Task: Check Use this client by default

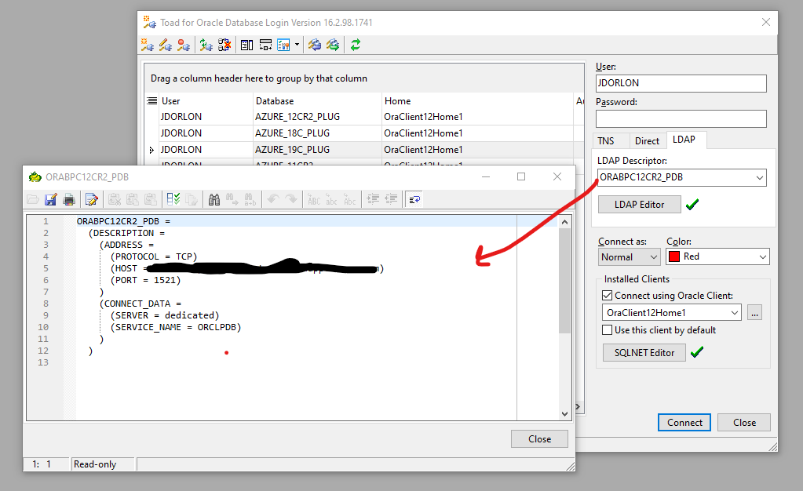Action: coord(608,329)
